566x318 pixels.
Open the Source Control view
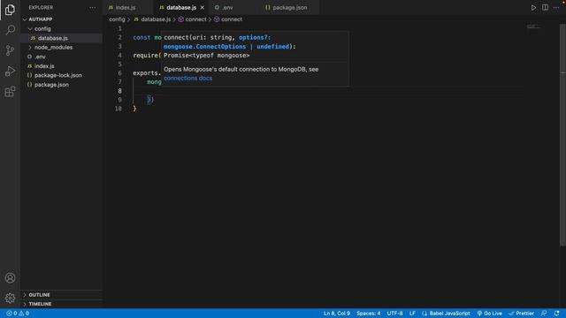[x=10, y=50]
